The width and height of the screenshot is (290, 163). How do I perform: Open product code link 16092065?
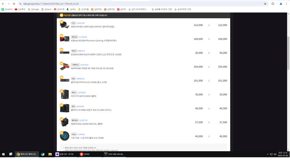[x=80, y=106]
